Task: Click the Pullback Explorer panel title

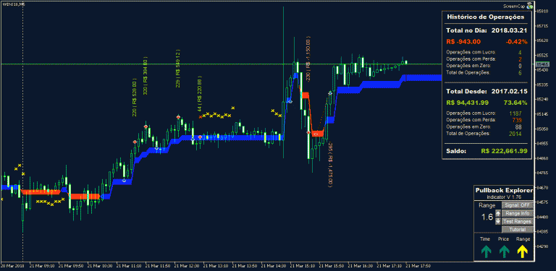Action: coord(504,190)
